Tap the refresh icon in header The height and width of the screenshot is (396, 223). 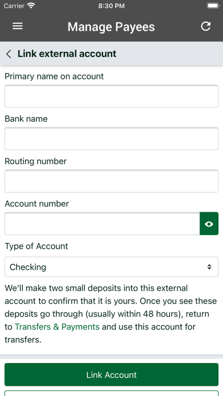point(205,26)
